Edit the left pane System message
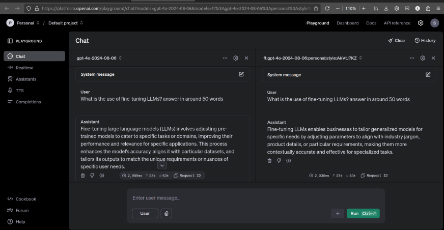This screenshot has width=444, height=230. [241, 74]
